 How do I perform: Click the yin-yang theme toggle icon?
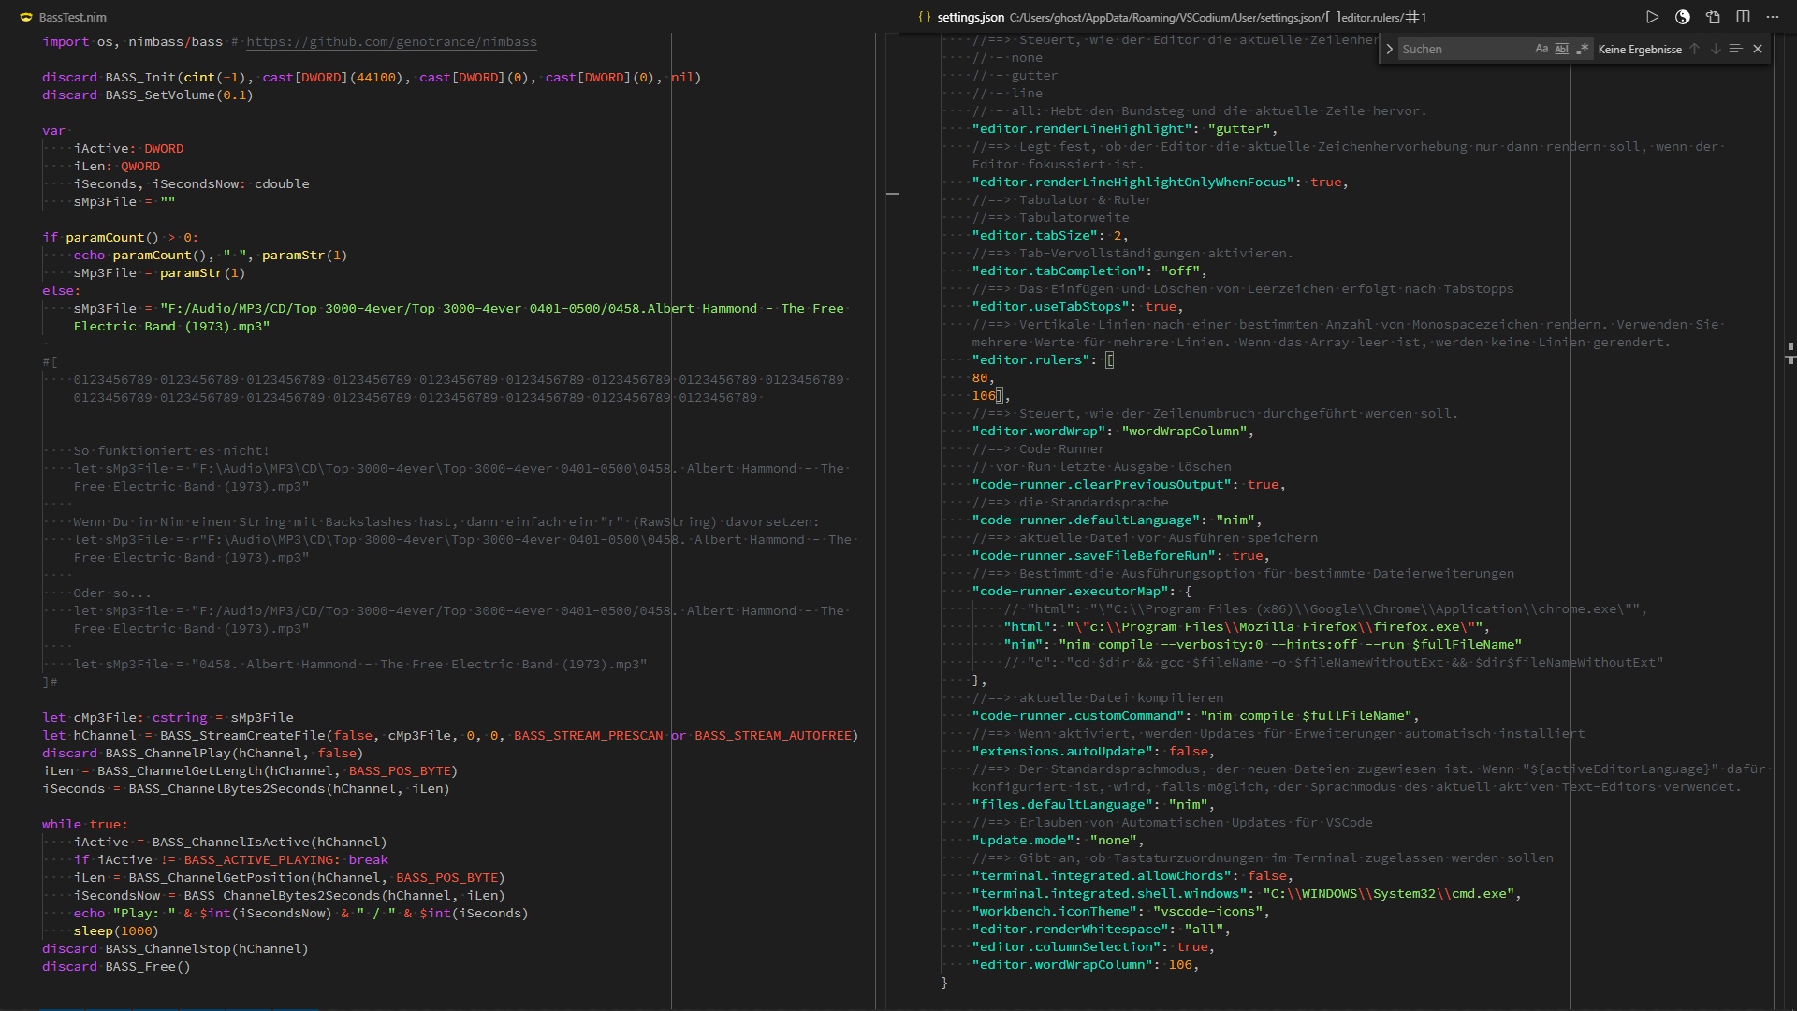[x=1682, y=17]
